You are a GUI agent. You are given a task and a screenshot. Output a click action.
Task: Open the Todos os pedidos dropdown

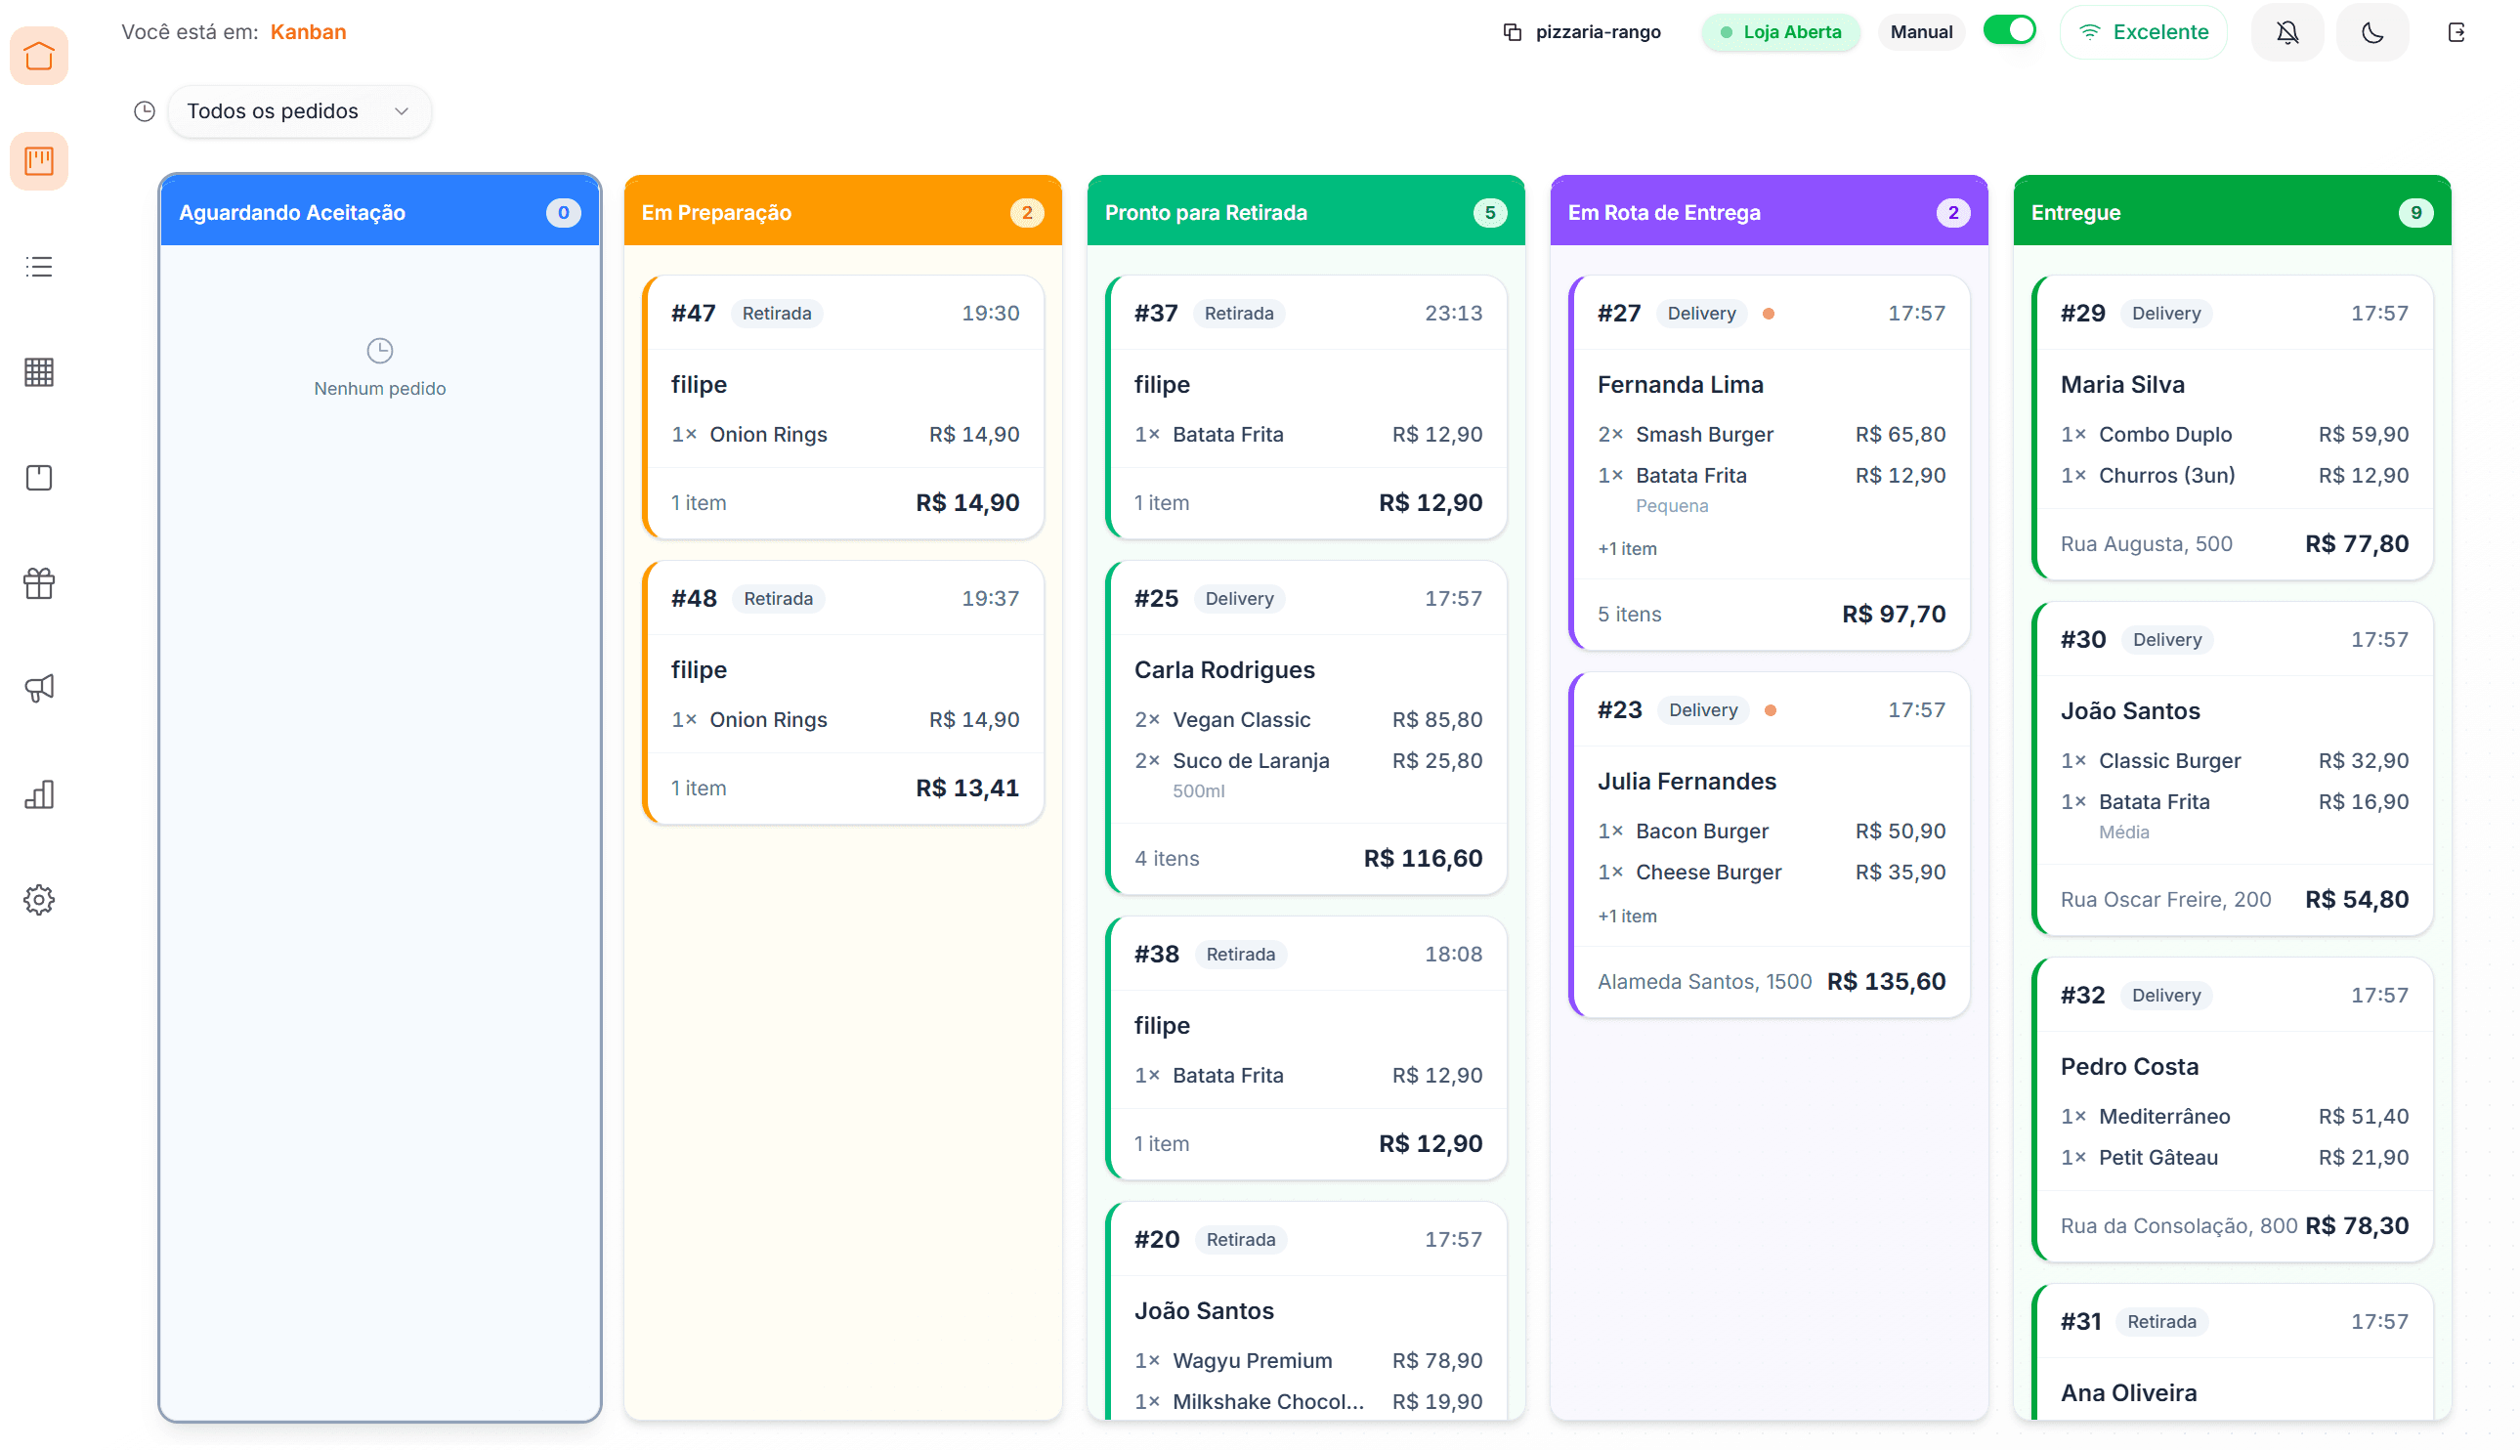click(299, 110)
